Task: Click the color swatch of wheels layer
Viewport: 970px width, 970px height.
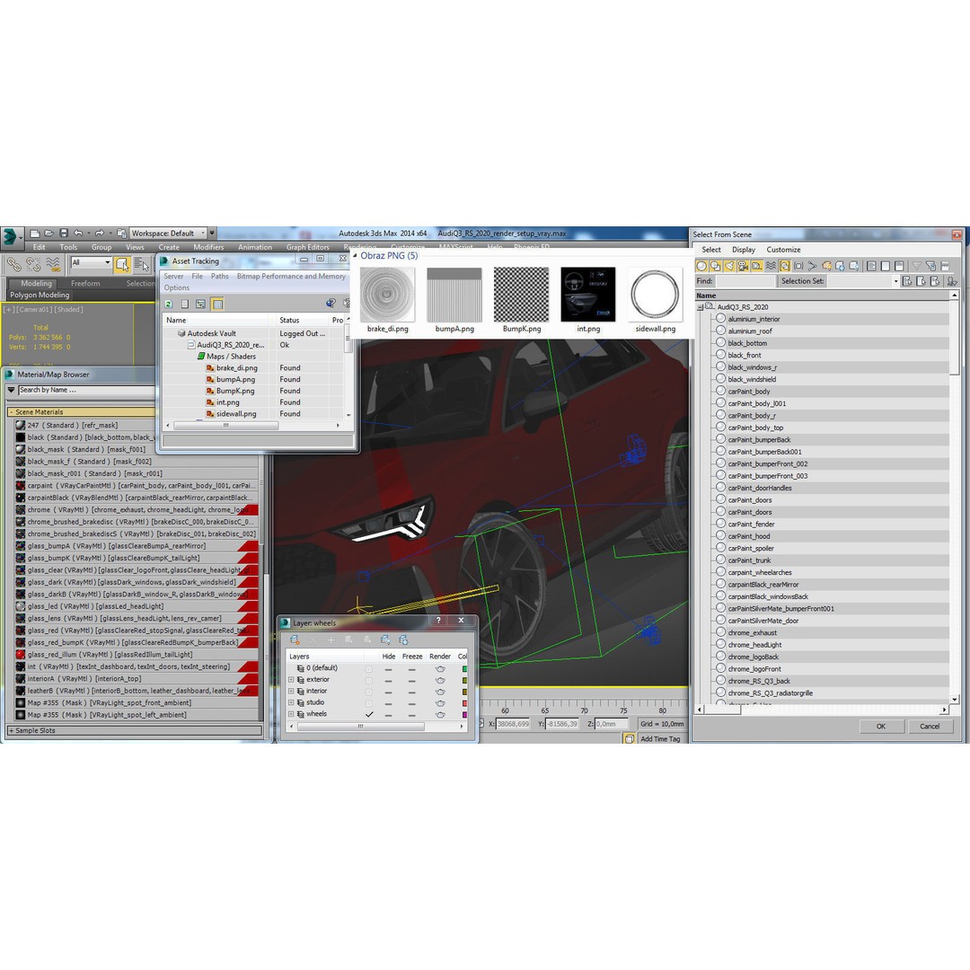Action: (x=464, y=715)
